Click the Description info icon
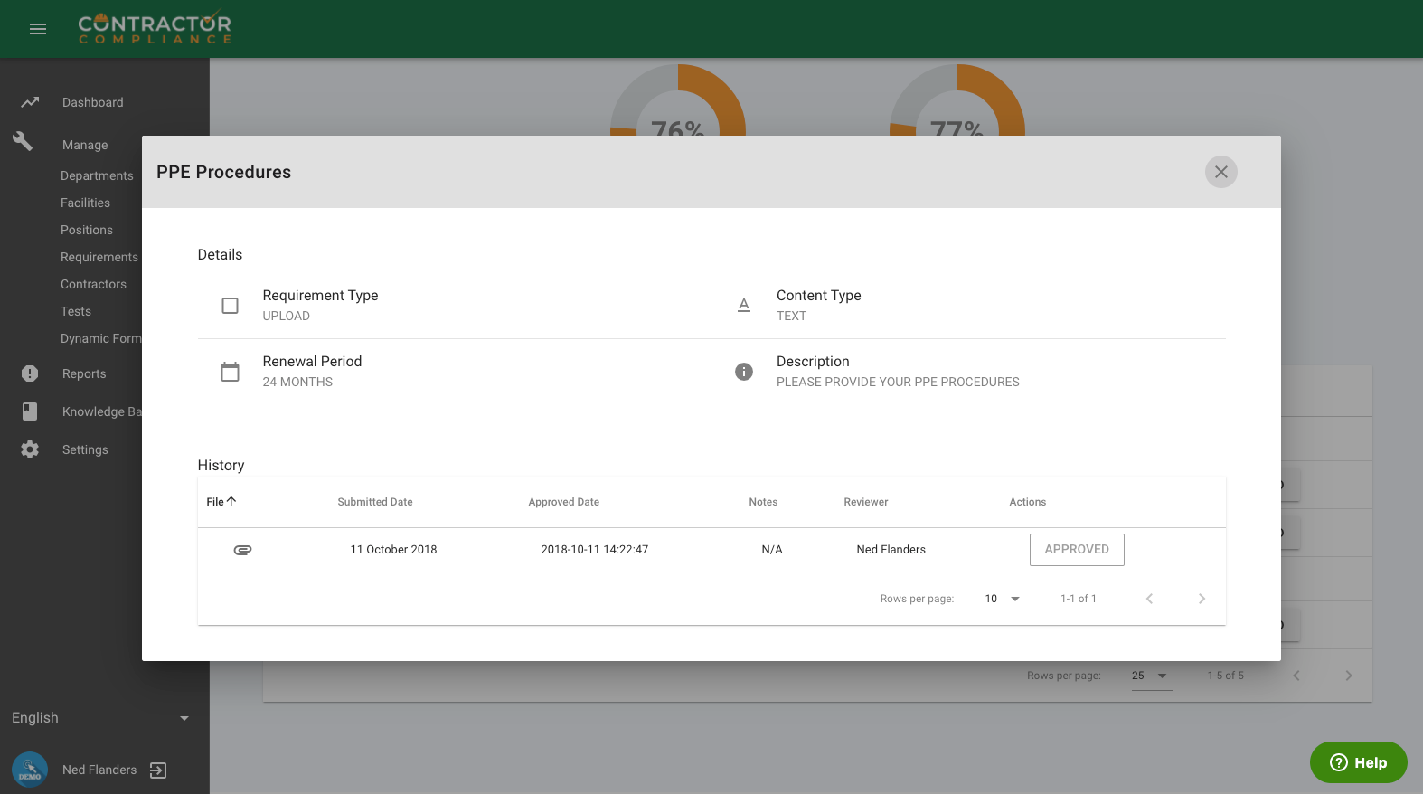The width and height of the screenshot is (1423, 794). pyautogui.click(x=744, y=372)
